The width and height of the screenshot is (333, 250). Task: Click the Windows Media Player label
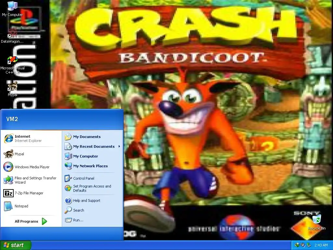(32, 167)
